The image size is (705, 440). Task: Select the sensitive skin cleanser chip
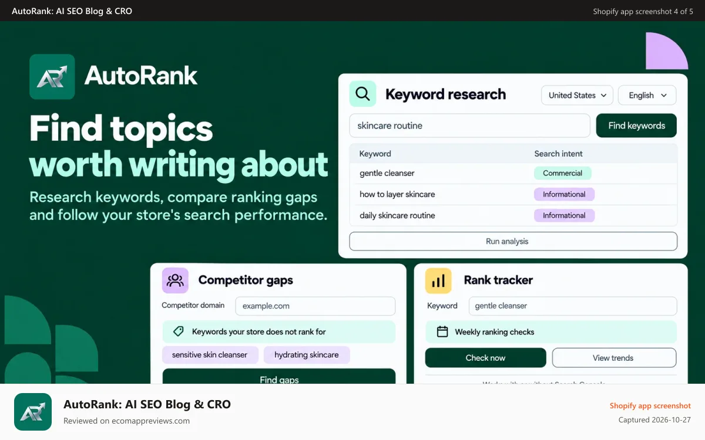point(210,355)
